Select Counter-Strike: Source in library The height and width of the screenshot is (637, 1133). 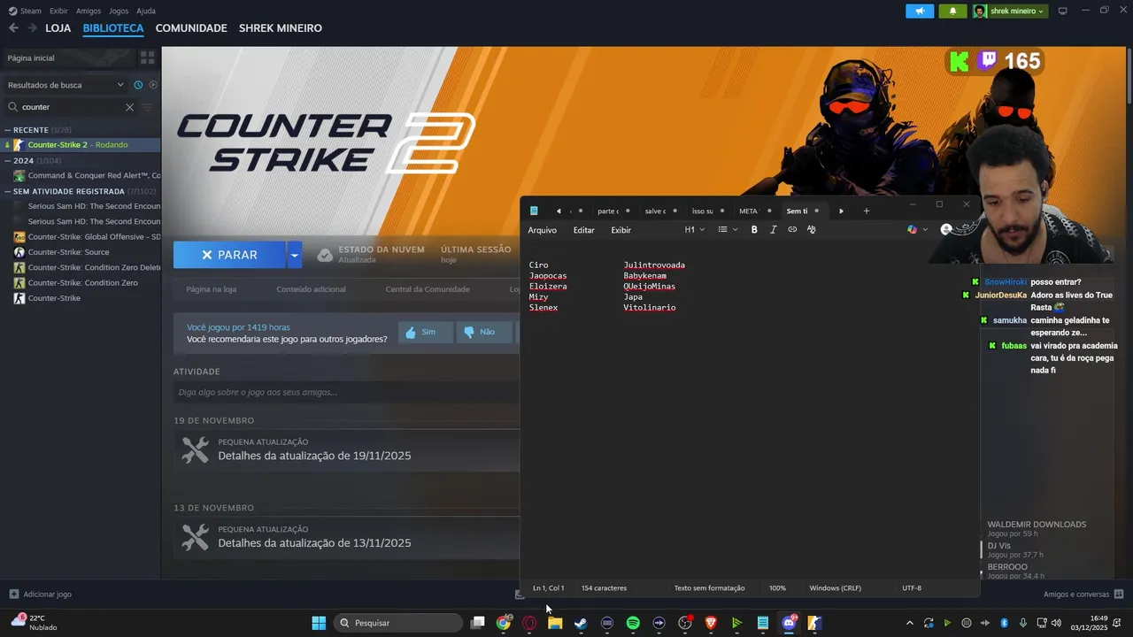point(68,252)
